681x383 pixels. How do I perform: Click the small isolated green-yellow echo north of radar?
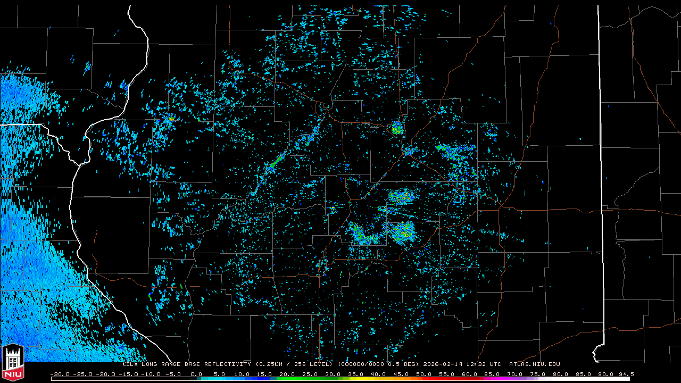coord(397,128)
